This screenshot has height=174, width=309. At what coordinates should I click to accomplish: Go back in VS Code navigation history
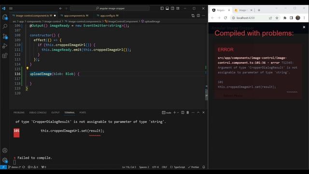point(60,8)
